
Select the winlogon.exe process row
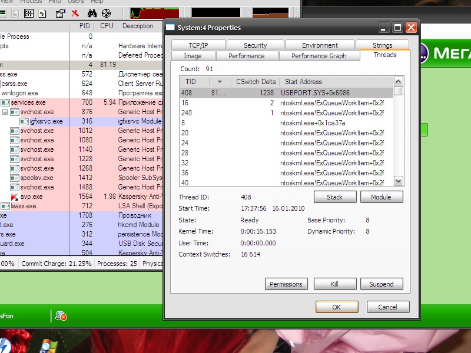tap(81, 93)
